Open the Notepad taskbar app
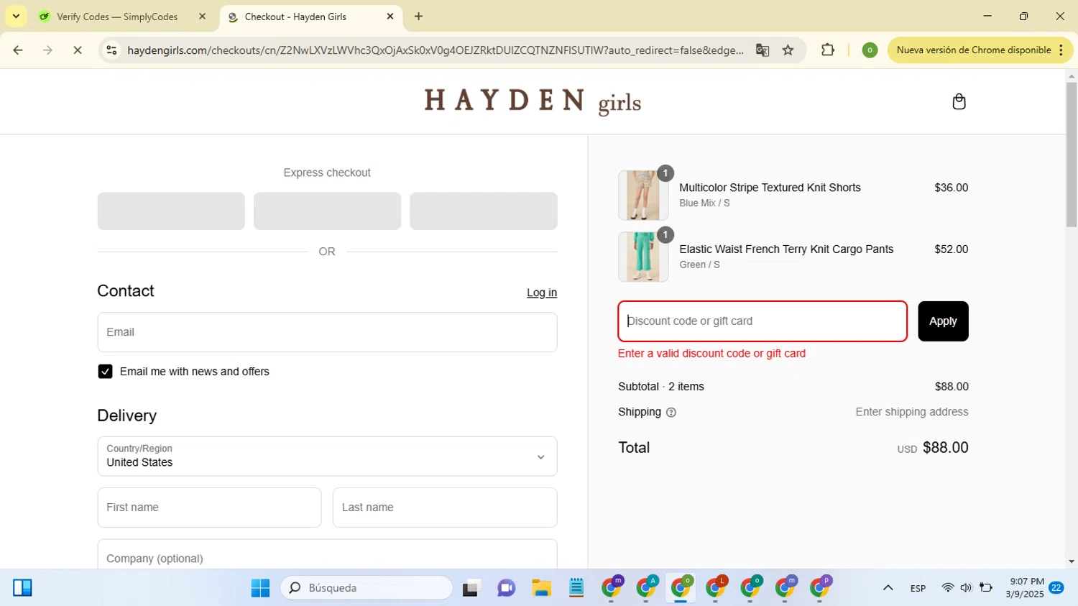Viewport: 1078px width, 606px height. click(576, 588)
